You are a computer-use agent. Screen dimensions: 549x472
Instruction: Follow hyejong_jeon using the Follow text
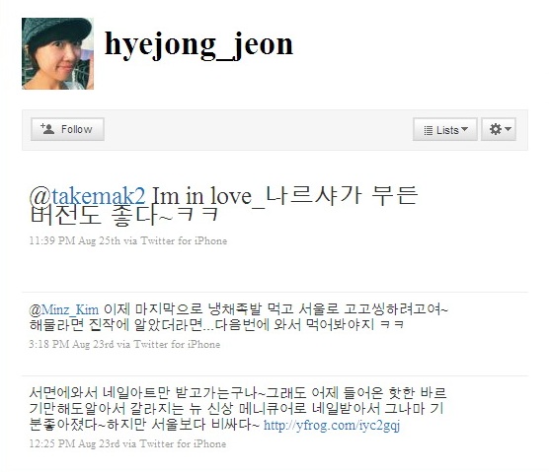point(77,129)
